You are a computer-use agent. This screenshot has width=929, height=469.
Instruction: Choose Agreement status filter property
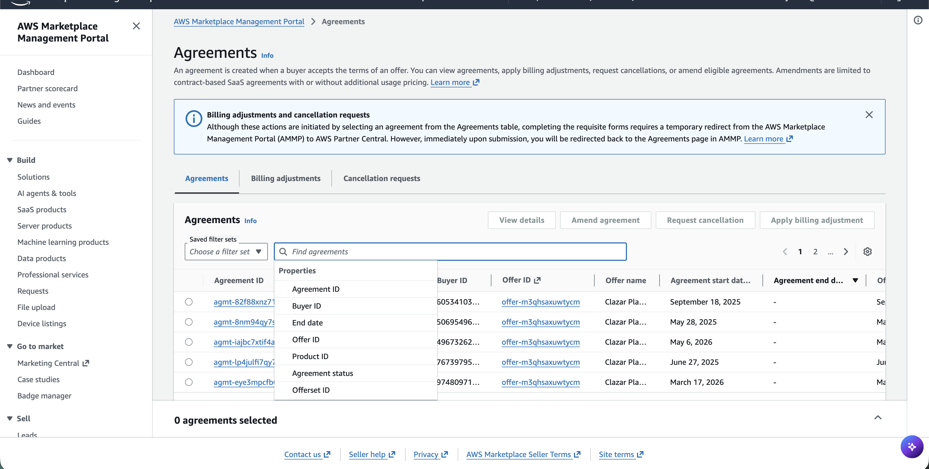tap(356, 373)
